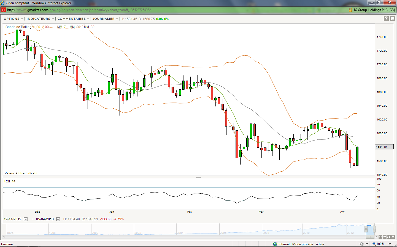The width and height of the screenshot is (397, 247).
Task: Open the help question mark icon
Action: point(386,19)
